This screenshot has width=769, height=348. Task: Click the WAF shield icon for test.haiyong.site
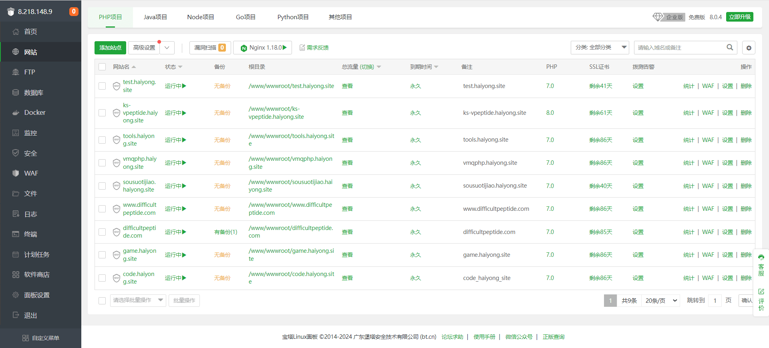(x=116, y=86)
